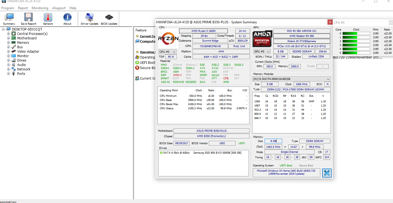Image resolution: width=393 pixels, height=203 pixels.
Task: Expand the Central Processor(s) node
Action: coord(8,34)
